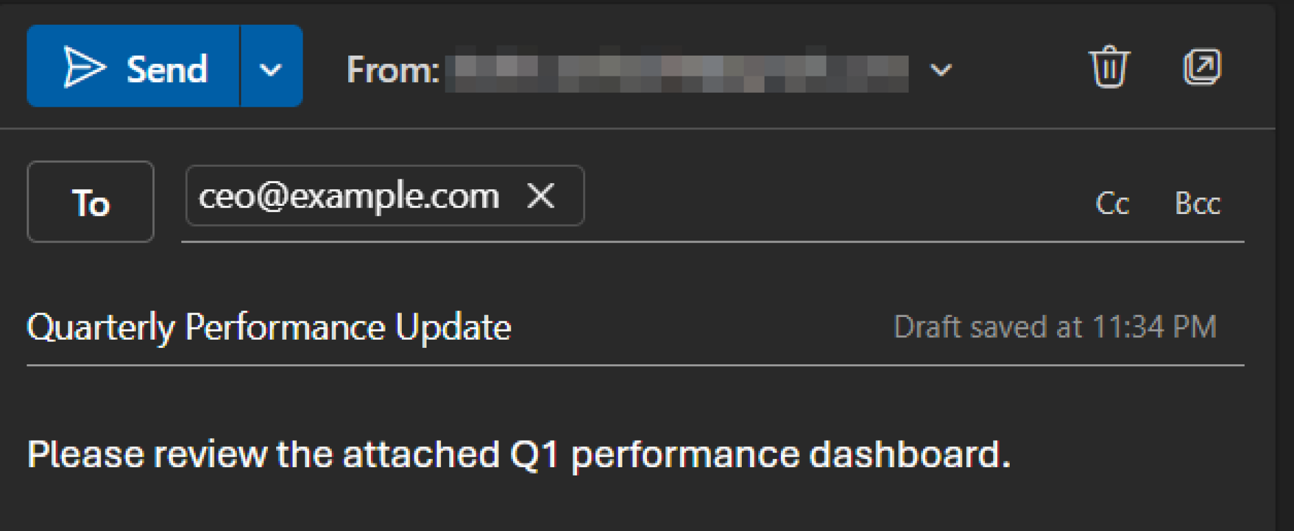Image resolution: width=1294 pixels, height=531 pixels.
Task: Remove the ceo@example.com recipient
Action: tap(541, 196)
